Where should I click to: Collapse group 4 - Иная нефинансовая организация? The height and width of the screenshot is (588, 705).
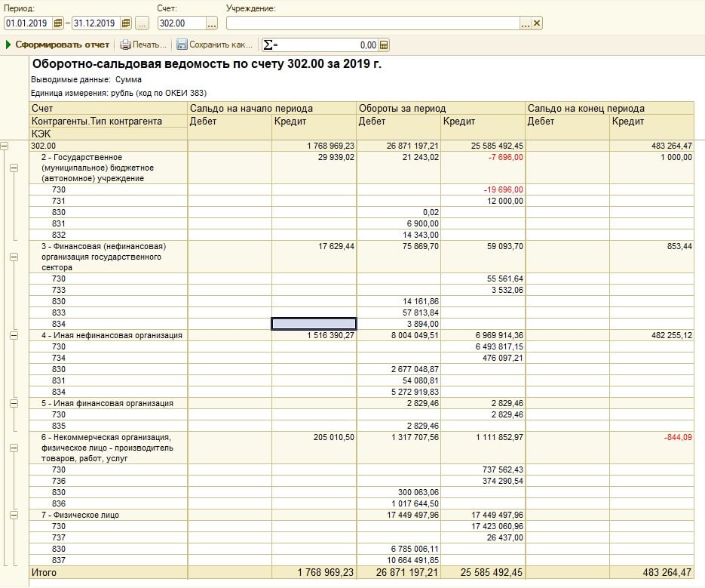pos(14,334)
